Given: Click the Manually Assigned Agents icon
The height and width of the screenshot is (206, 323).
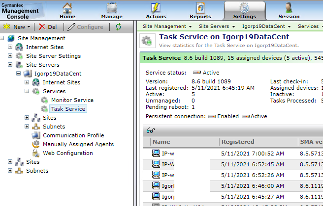Looking at the screenshot, I should click(x=36, y=144).
